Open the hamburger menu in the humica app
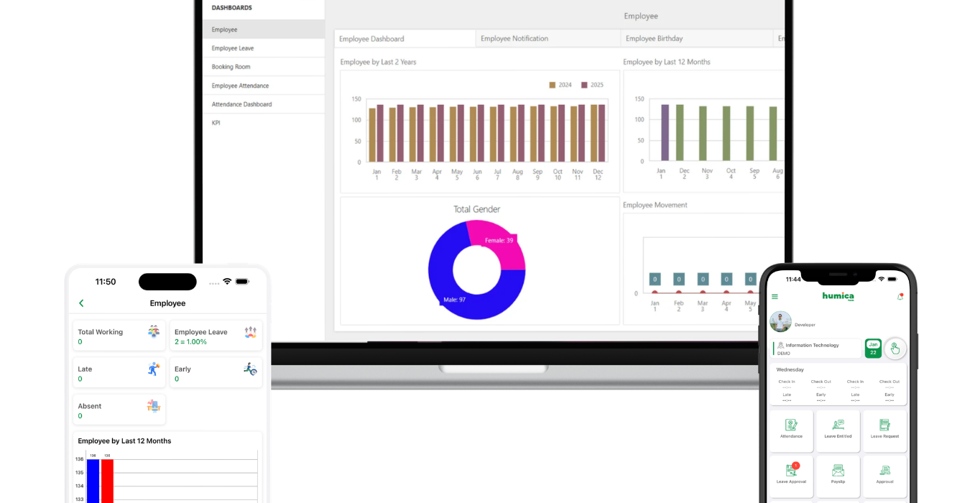 (x=775, y=297)
